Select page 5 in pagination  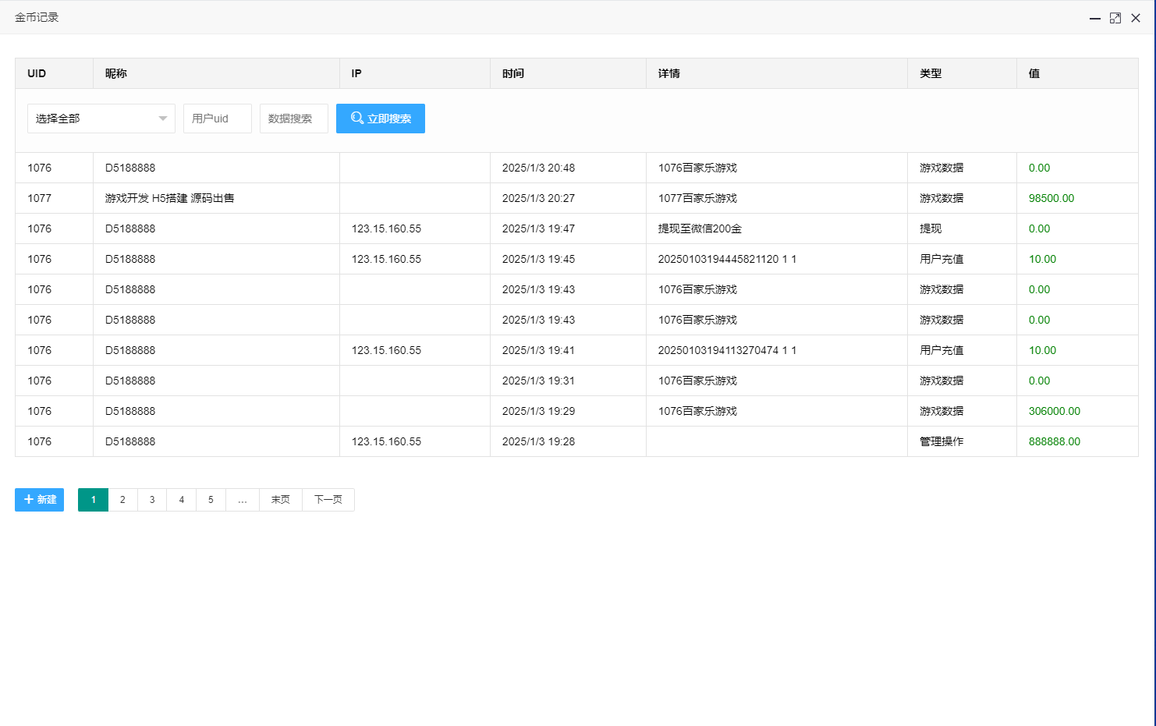pyautogui.click(x=211, y=500)
